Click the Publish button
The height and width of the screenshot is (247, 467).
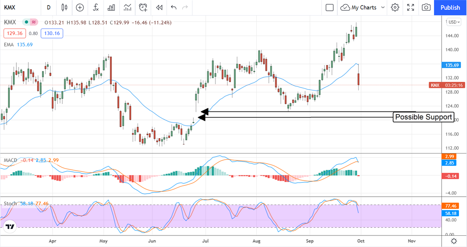(450, 7)
